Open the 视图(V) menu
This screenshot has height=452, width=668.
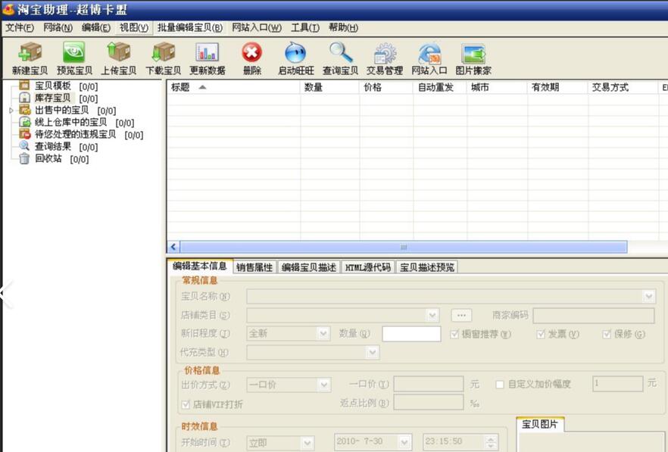(x=134, y=28)
